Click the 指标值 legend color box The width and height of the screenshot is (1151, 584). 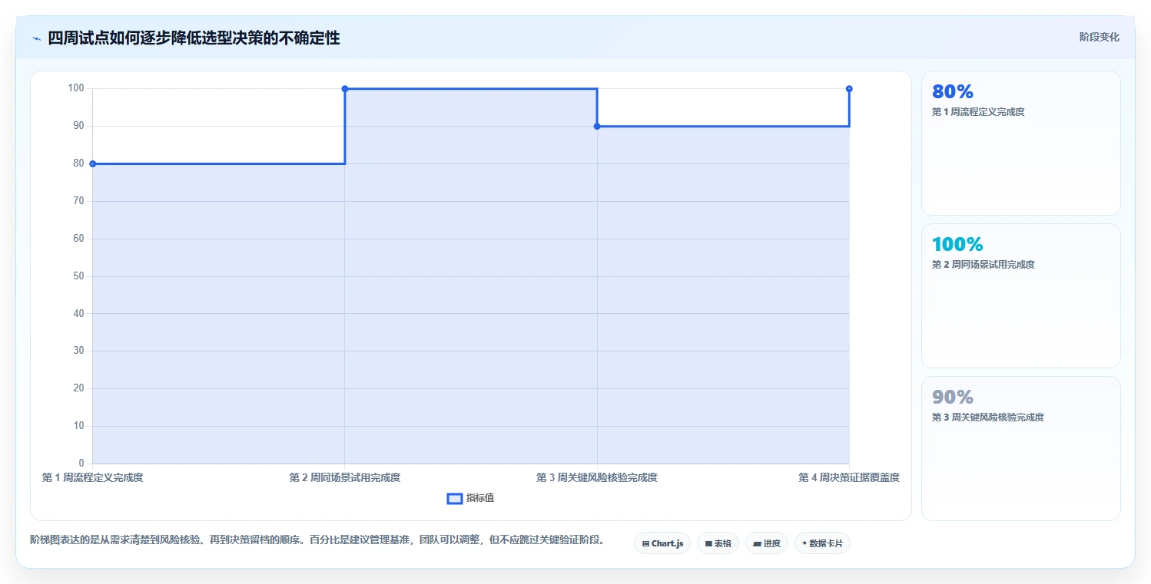[x=454, y=499]
